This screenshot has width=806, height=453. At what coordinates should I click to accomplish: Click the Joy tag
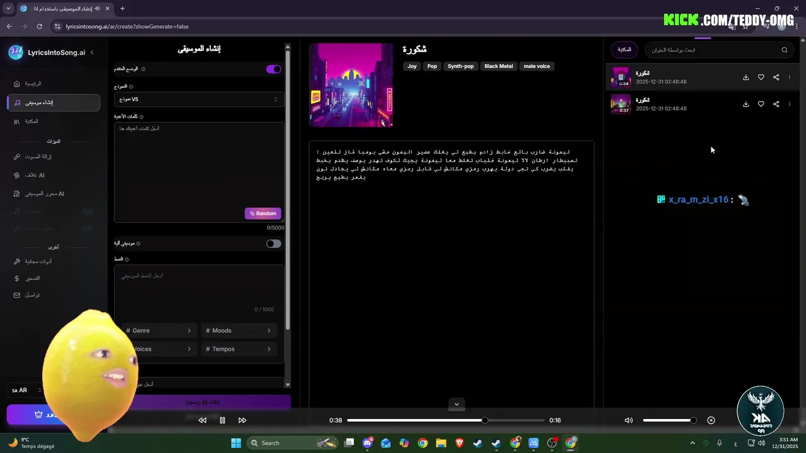pos(412,66)
